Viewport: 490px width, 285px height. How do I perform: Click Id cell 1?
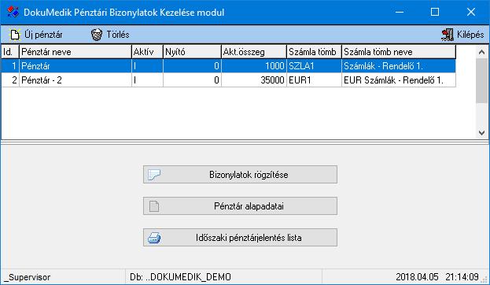(x=10, y=66)
